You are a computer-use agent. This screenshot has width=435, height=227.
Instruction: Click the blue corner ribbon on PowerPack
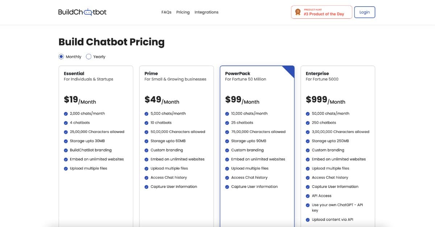[x=290, y=70]
